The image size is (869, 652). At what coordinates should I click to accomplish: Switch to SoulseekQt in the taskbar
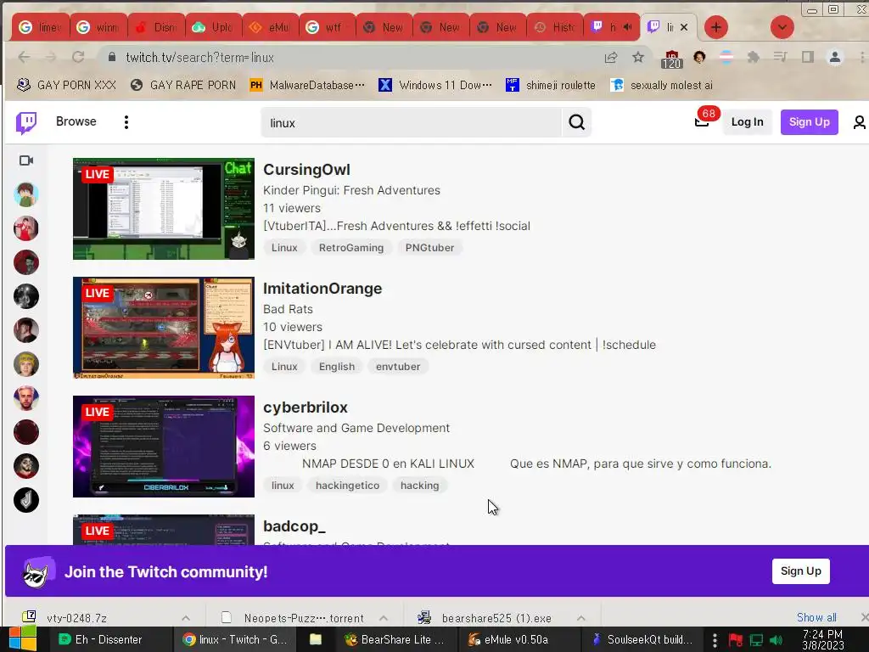(x=643, y=640)
